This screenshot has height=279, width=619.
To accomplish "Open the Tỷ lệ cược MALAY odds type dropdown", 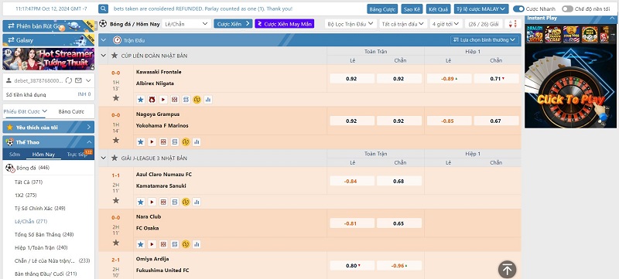I will coord(480,9).
